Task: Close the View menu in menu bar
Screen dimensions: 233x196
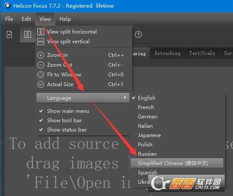Action: (45, 19)
